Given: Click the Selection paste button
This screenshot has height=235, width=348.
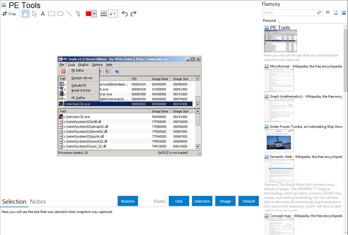Looking at the screenshot, I should tap(202, 201).
